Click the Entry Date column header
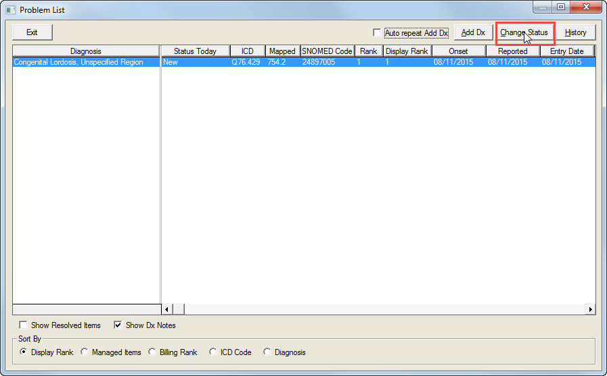607x376 pixels. [x=566, y=51]
